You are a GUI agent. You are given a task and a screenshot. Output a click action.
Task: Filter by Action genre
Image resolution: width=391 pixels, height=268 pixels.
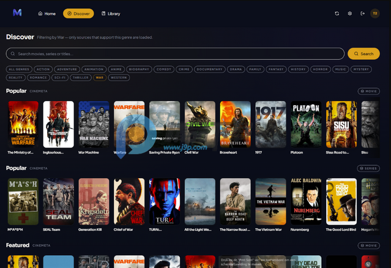pyautogui.click(x=43, y=69)
